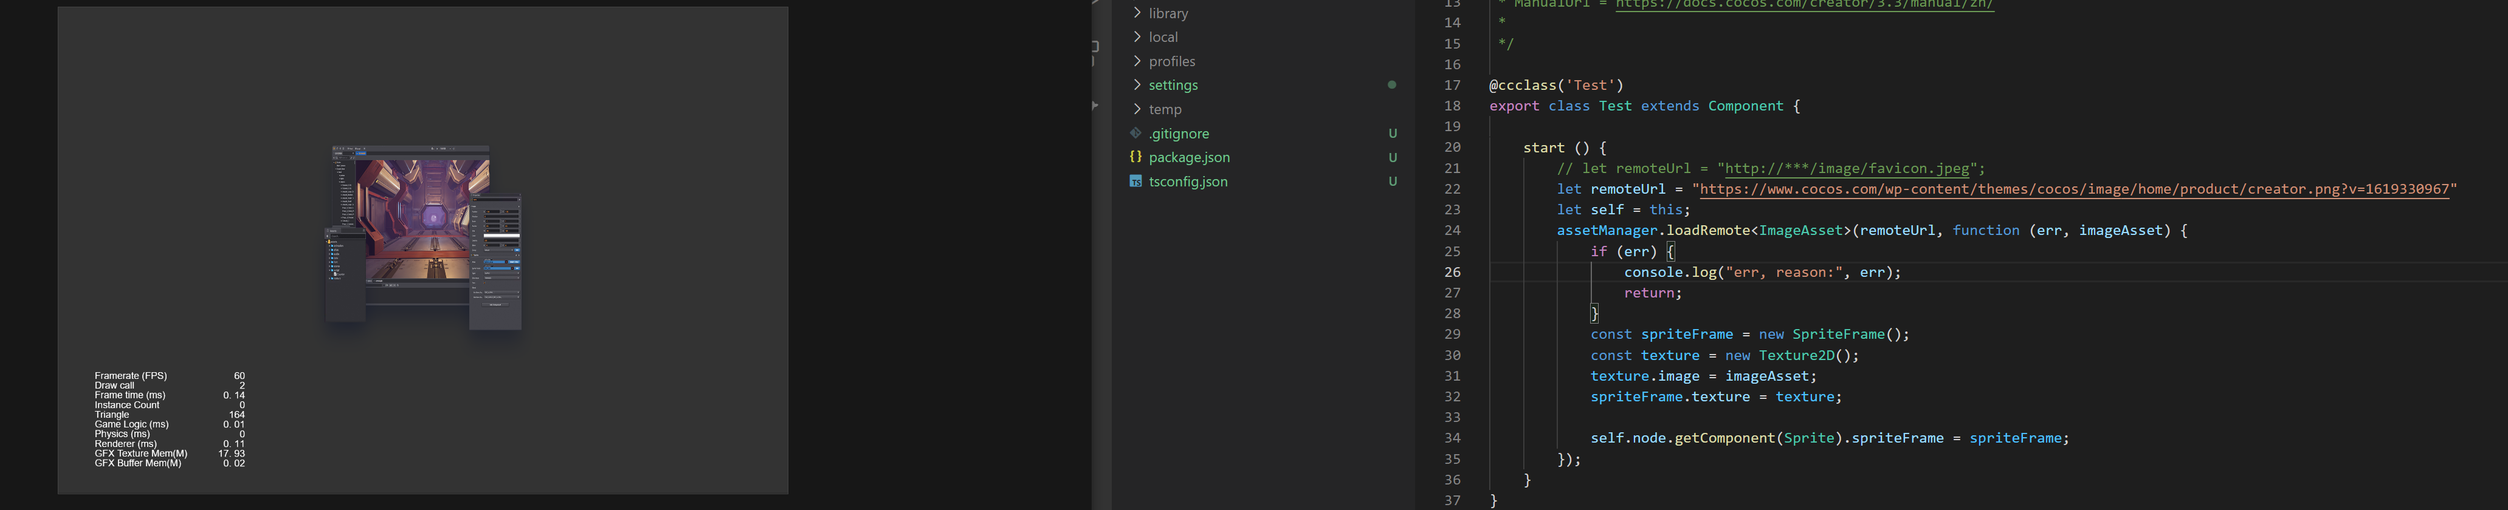Image resolution: width=2508 pixels, height=510 pixels.
Task: Click the loaded Cocos Creator sprite image
Action: [x=422, y=239]
